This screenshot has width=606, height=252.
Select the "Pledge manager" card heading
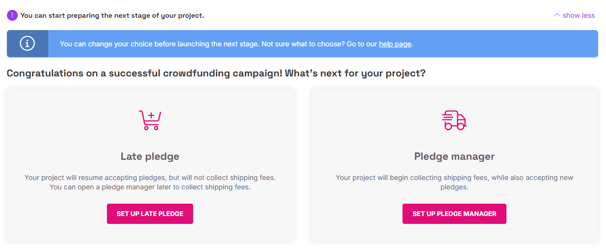[454, 156]
